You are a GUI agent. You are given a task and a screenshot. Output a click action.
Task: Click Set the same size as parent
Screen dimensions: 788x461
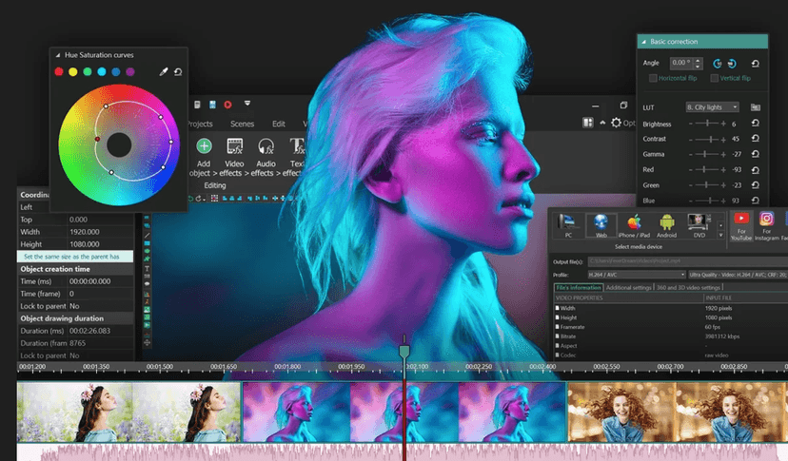(75, 257)
